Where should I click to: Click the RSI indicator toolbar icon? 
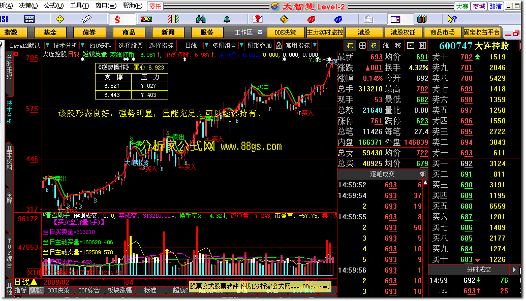(x=4, y=19)
